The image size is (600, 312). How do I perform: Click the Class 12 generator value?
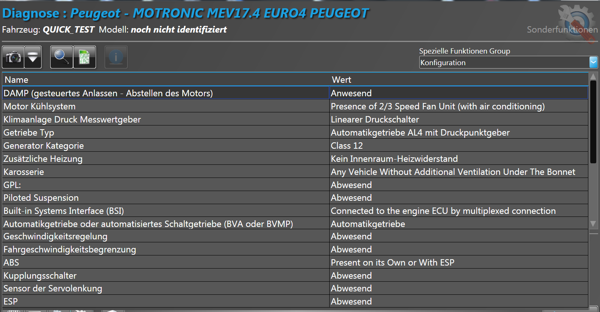coord(347,146)
